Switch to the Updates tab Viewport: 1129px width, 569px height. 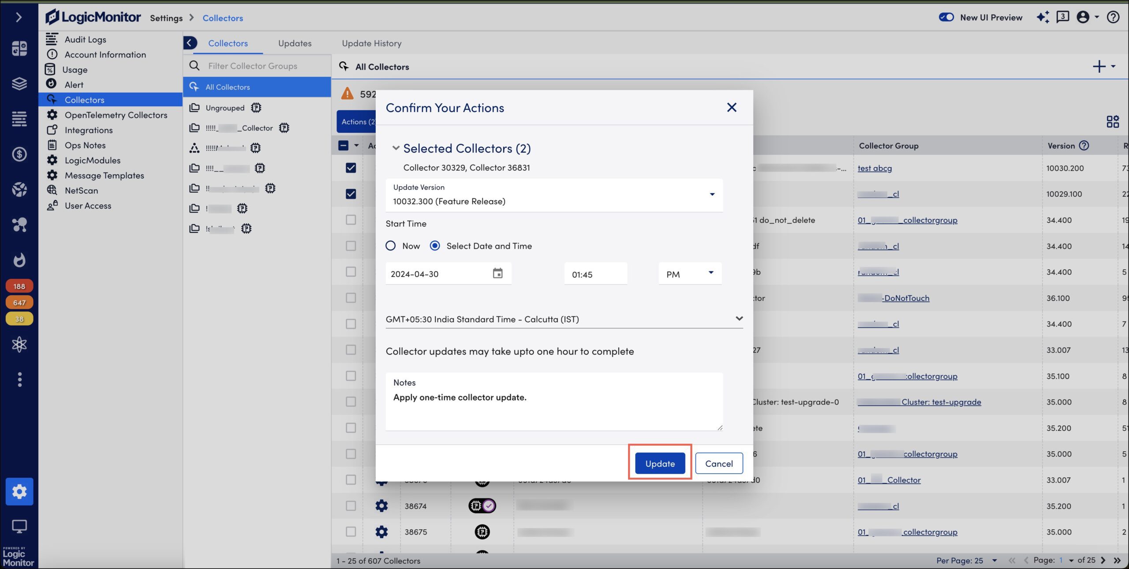(x=295, y=43)
